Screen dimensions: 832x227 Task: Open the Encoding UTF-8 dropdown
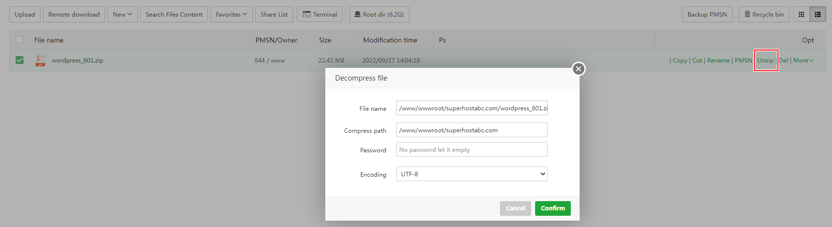[x=472, y=174]
